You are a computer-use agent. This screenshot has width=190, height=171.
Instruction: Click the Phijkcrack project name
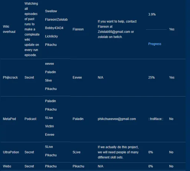[10, 77]
